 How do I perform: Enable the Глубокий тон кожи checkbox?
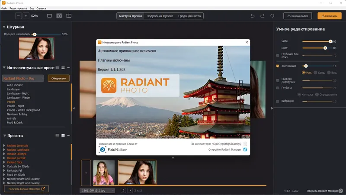[278, 56]
